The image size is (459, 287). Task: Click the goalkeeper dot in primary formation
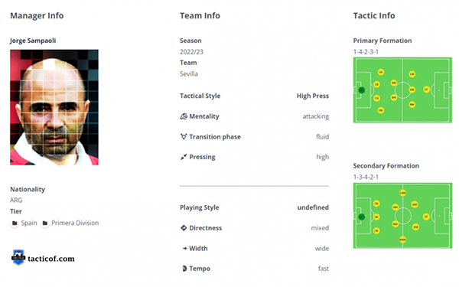pos(362,90)
